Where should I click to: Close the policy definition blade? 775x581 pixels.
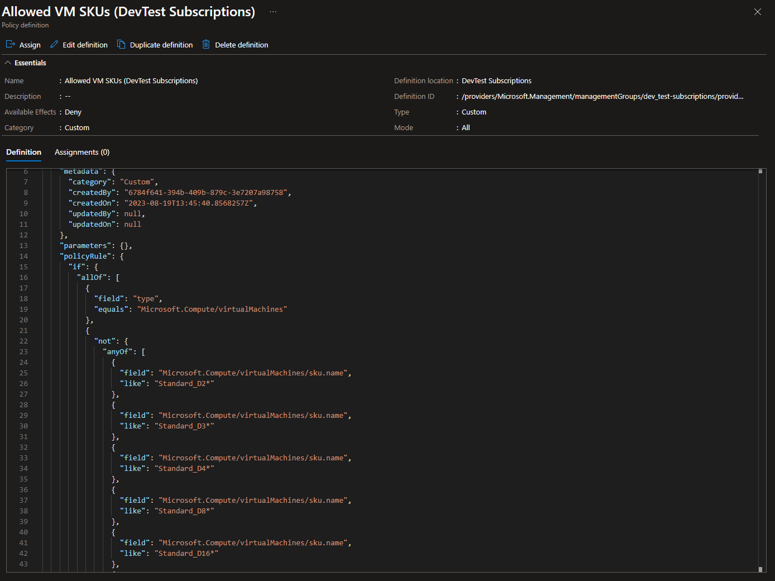click(x=758, y=12)
